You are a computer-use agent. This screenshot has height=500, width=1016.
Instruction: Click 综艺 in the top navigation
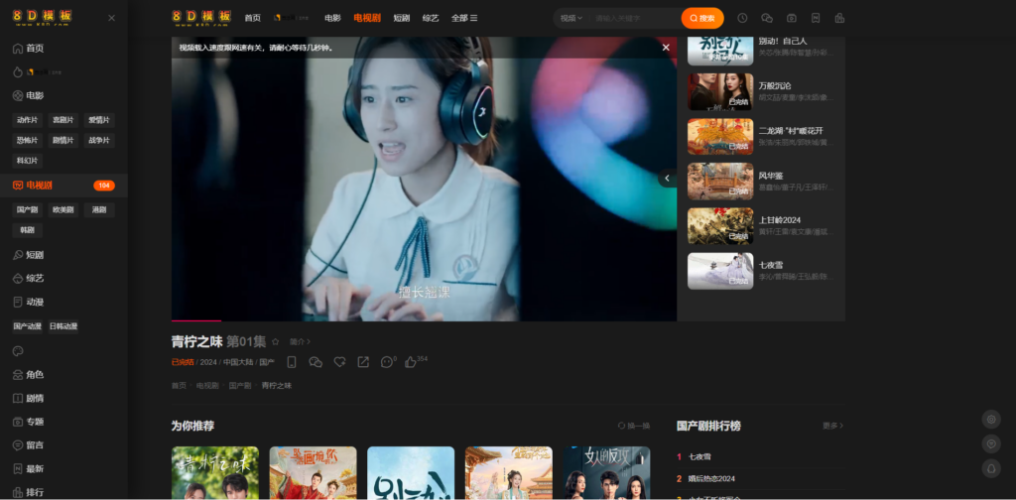pyautogui.click(x=431, y=18)
